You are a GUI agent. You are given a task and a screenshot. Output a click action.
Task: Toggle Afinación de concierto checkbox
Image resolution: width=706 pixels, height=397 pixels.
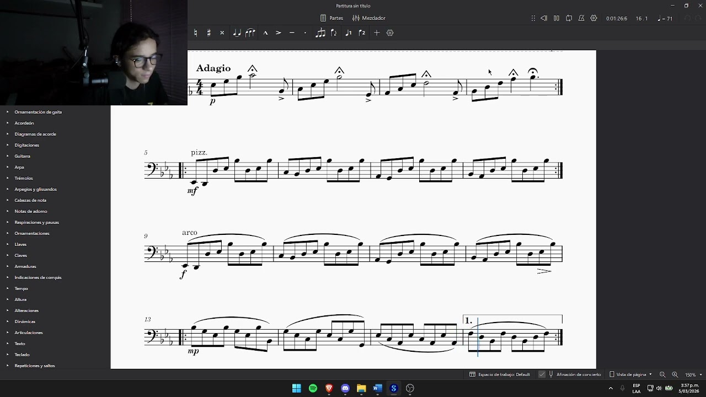[x=542, y=374]
